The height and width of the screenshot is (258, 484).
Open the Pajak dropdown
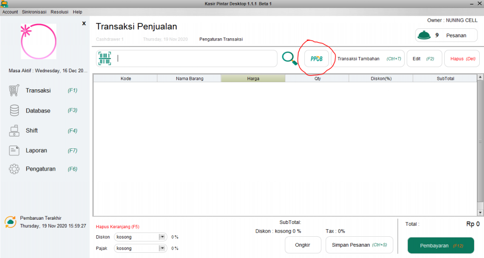(x=140, y=249)
